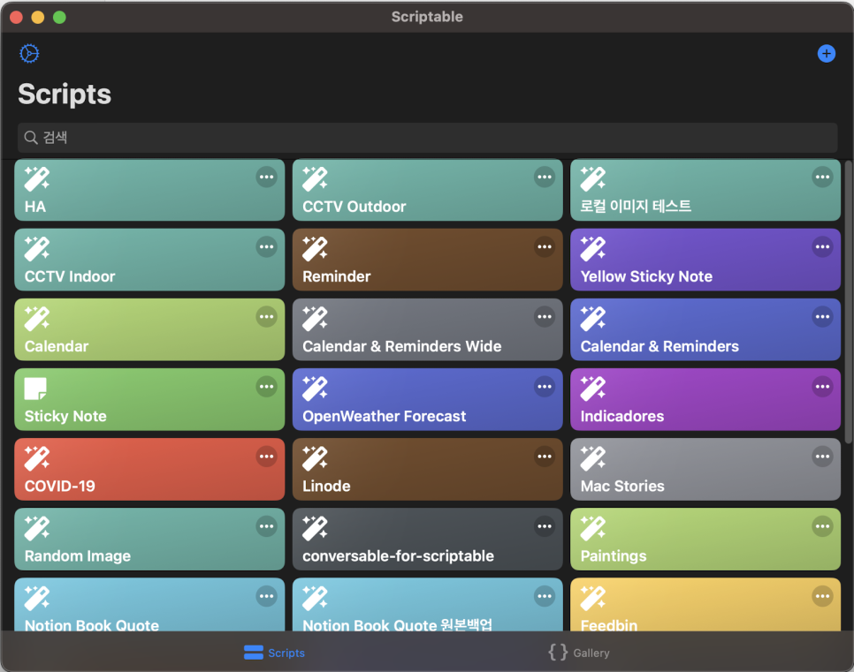
Task: Run the Mac Stories script title
Action: pos(622,486)
